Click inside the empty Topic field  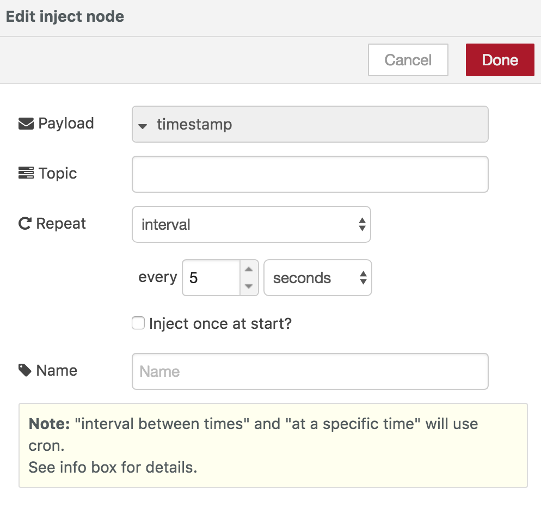[309, 173]
